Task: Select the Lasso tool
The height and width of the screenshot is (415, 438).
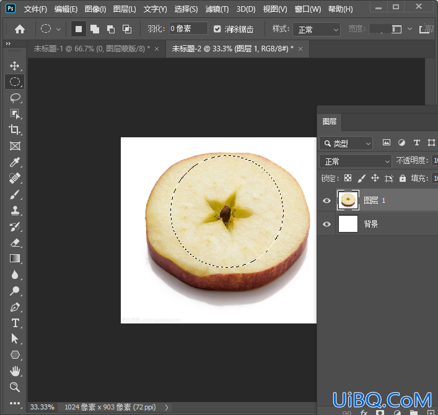Action: pos(15,98)
